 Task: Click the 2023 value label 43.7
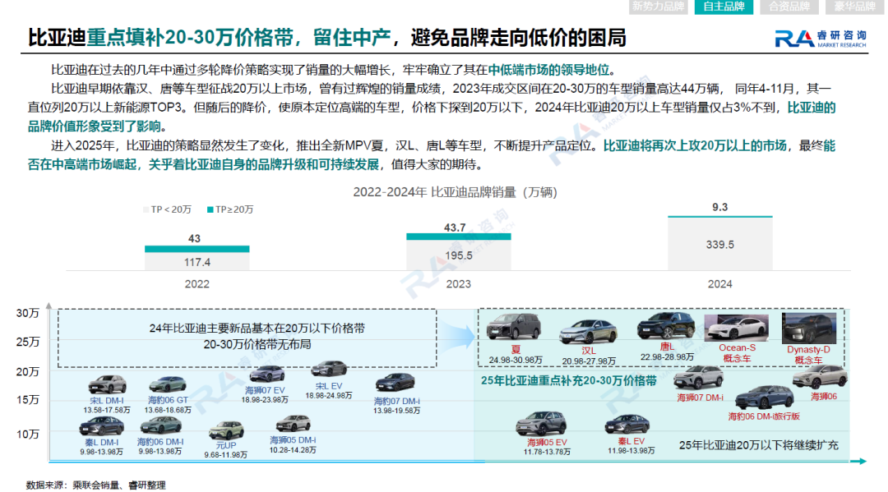(455, 228)
